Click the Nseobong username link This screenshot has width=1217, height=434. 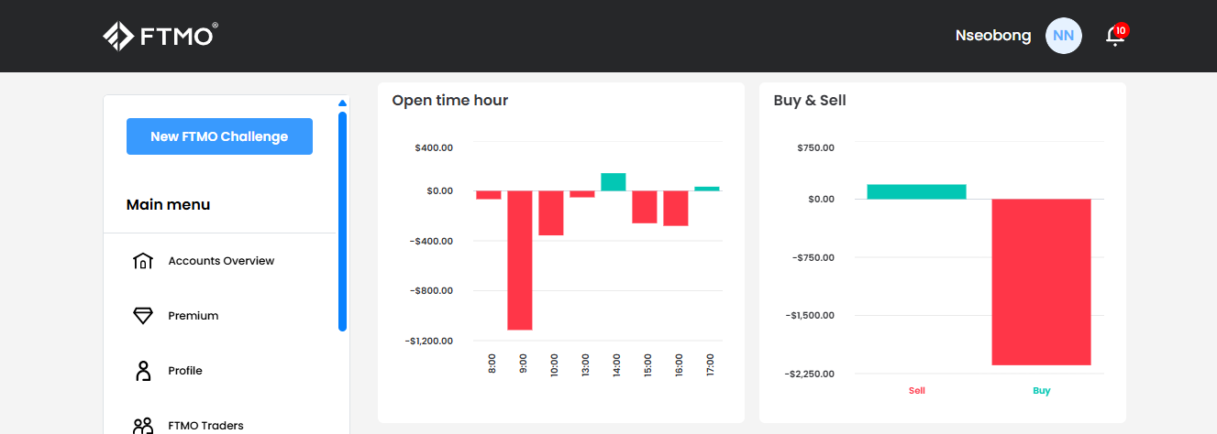(x=993, y=36)
